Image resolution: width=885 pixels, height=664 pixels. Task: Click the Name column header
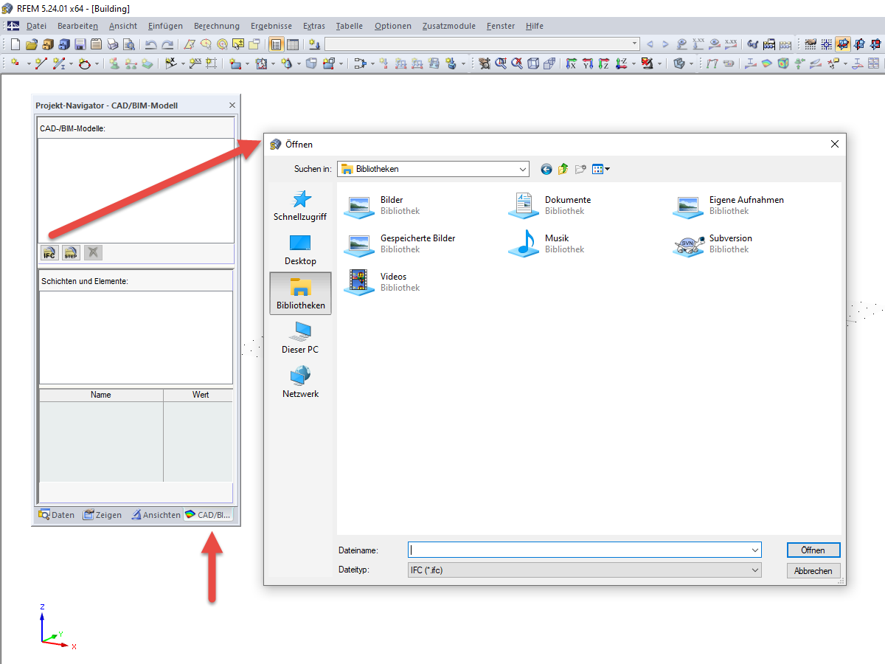101,395
